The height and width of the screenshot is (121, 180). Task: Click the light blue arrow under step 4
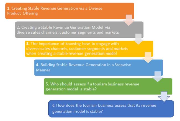[x=158, y=76]
